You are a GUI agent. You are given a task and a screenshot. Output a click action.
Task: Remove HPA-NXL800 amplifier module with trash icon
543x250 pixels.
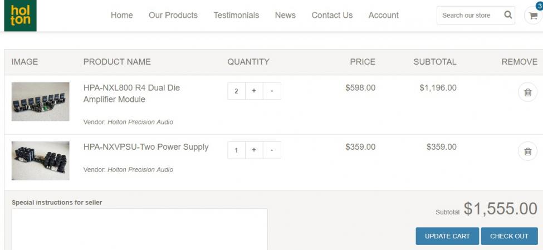(527, 92)
